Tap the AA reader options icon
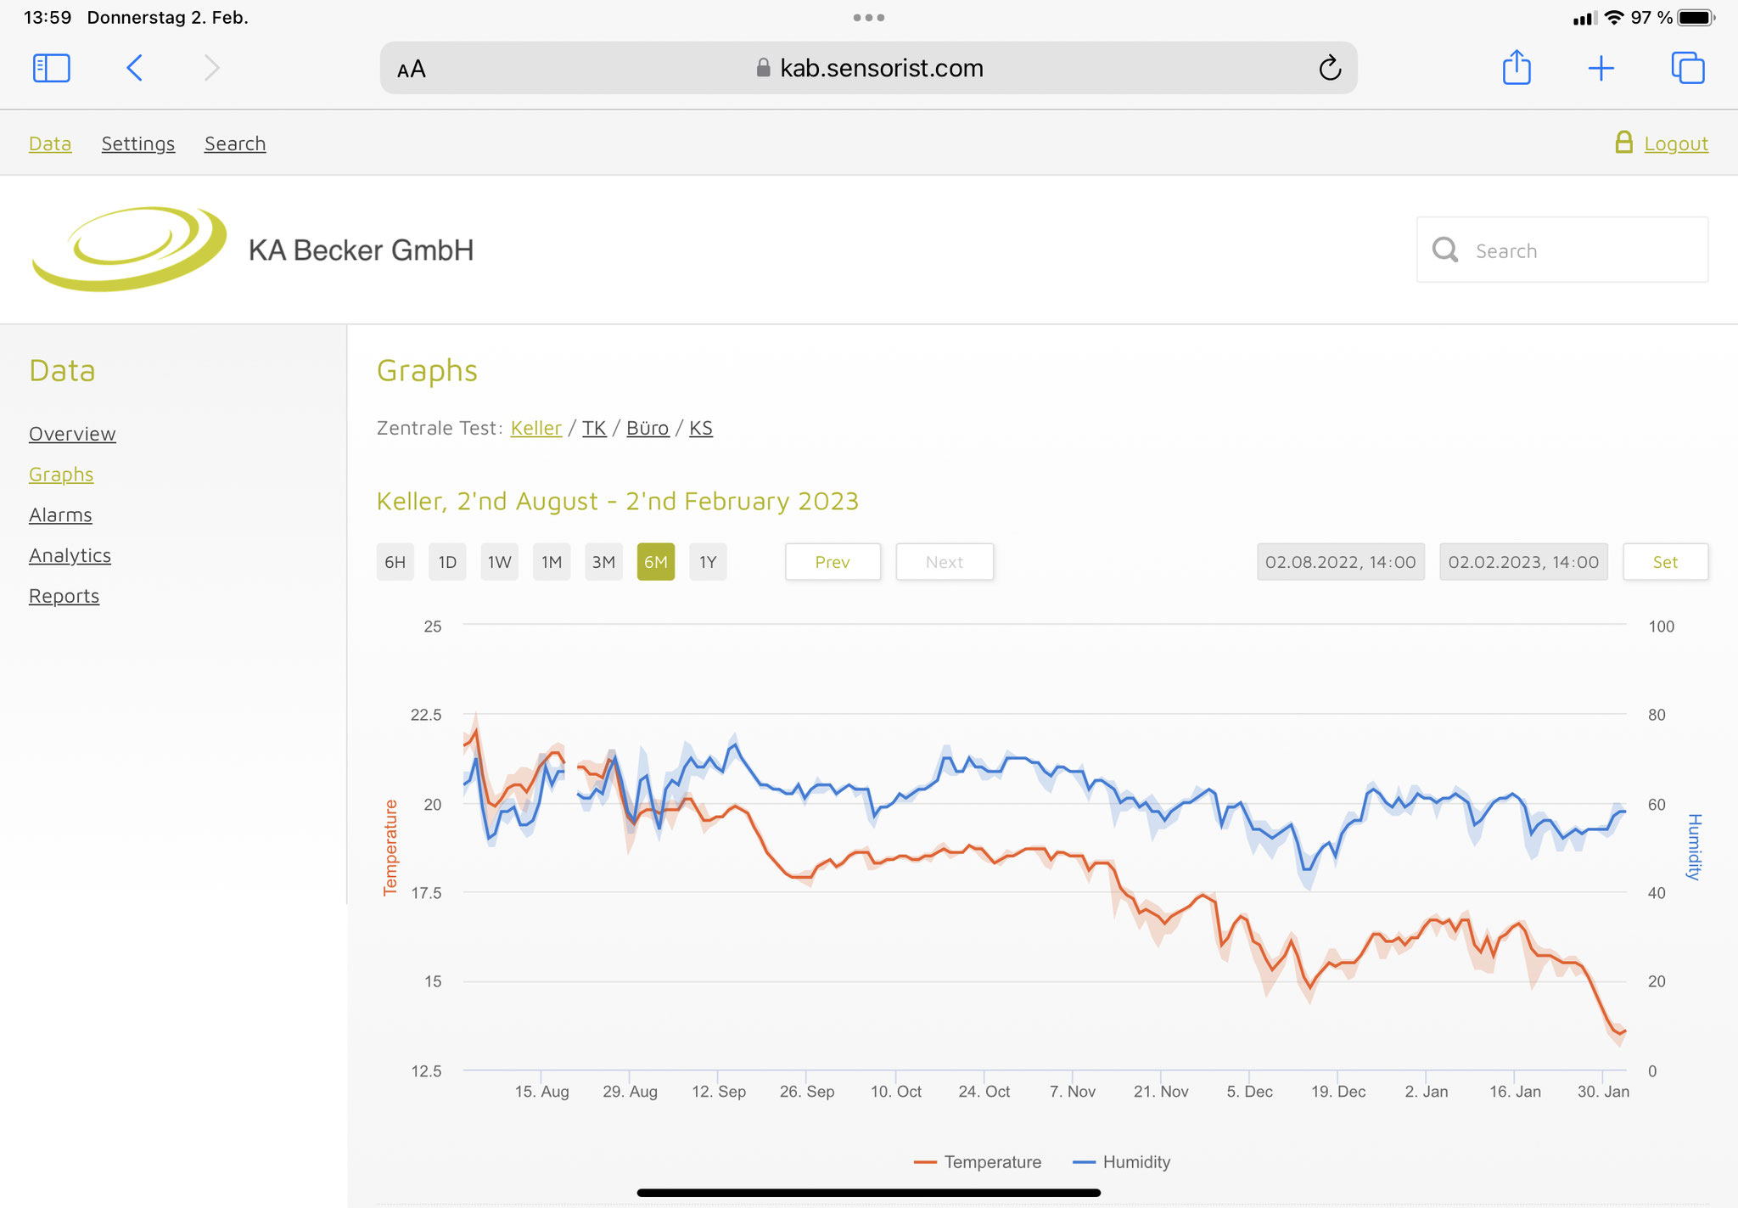The image size is (1738, 1208). point(412,70)
